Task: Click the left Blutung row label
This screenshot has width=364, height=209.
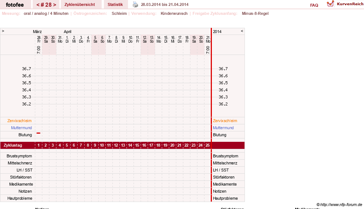Action: 25,135
